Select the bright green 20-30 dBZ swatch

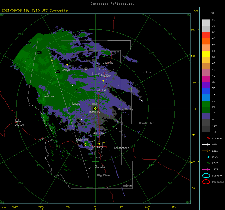pyautogui.click(x=206, y=104)
